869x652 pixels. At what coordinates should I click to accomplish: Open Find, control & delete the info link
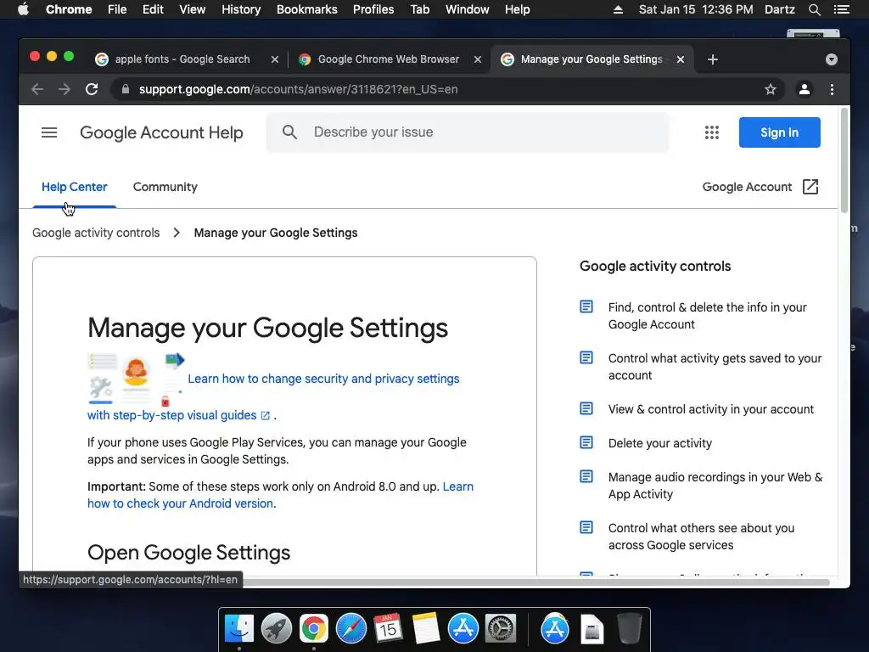coord(707,316)
